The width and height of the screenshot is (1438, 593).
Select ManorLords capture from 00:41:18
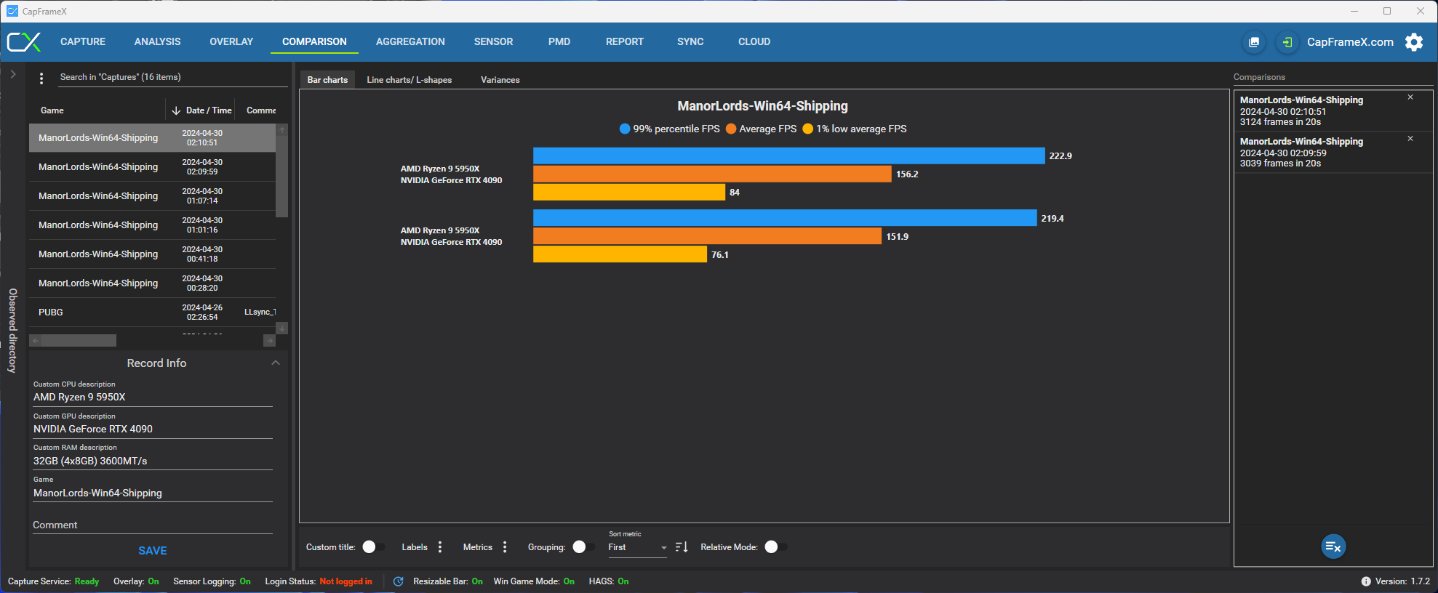coord(152,254)
